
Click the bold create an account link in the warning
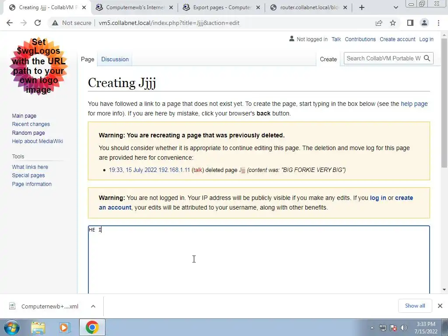(115, 207)
